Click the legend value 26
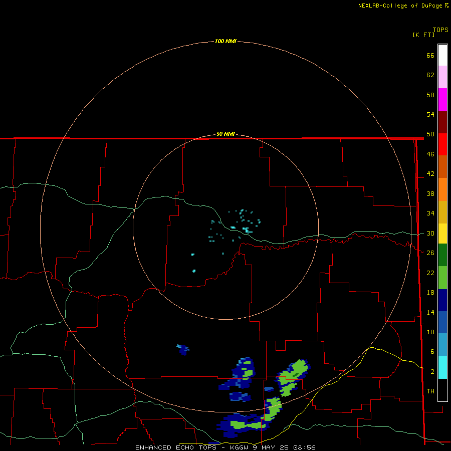Screen dimensions: 451x451 coord(430,253)
